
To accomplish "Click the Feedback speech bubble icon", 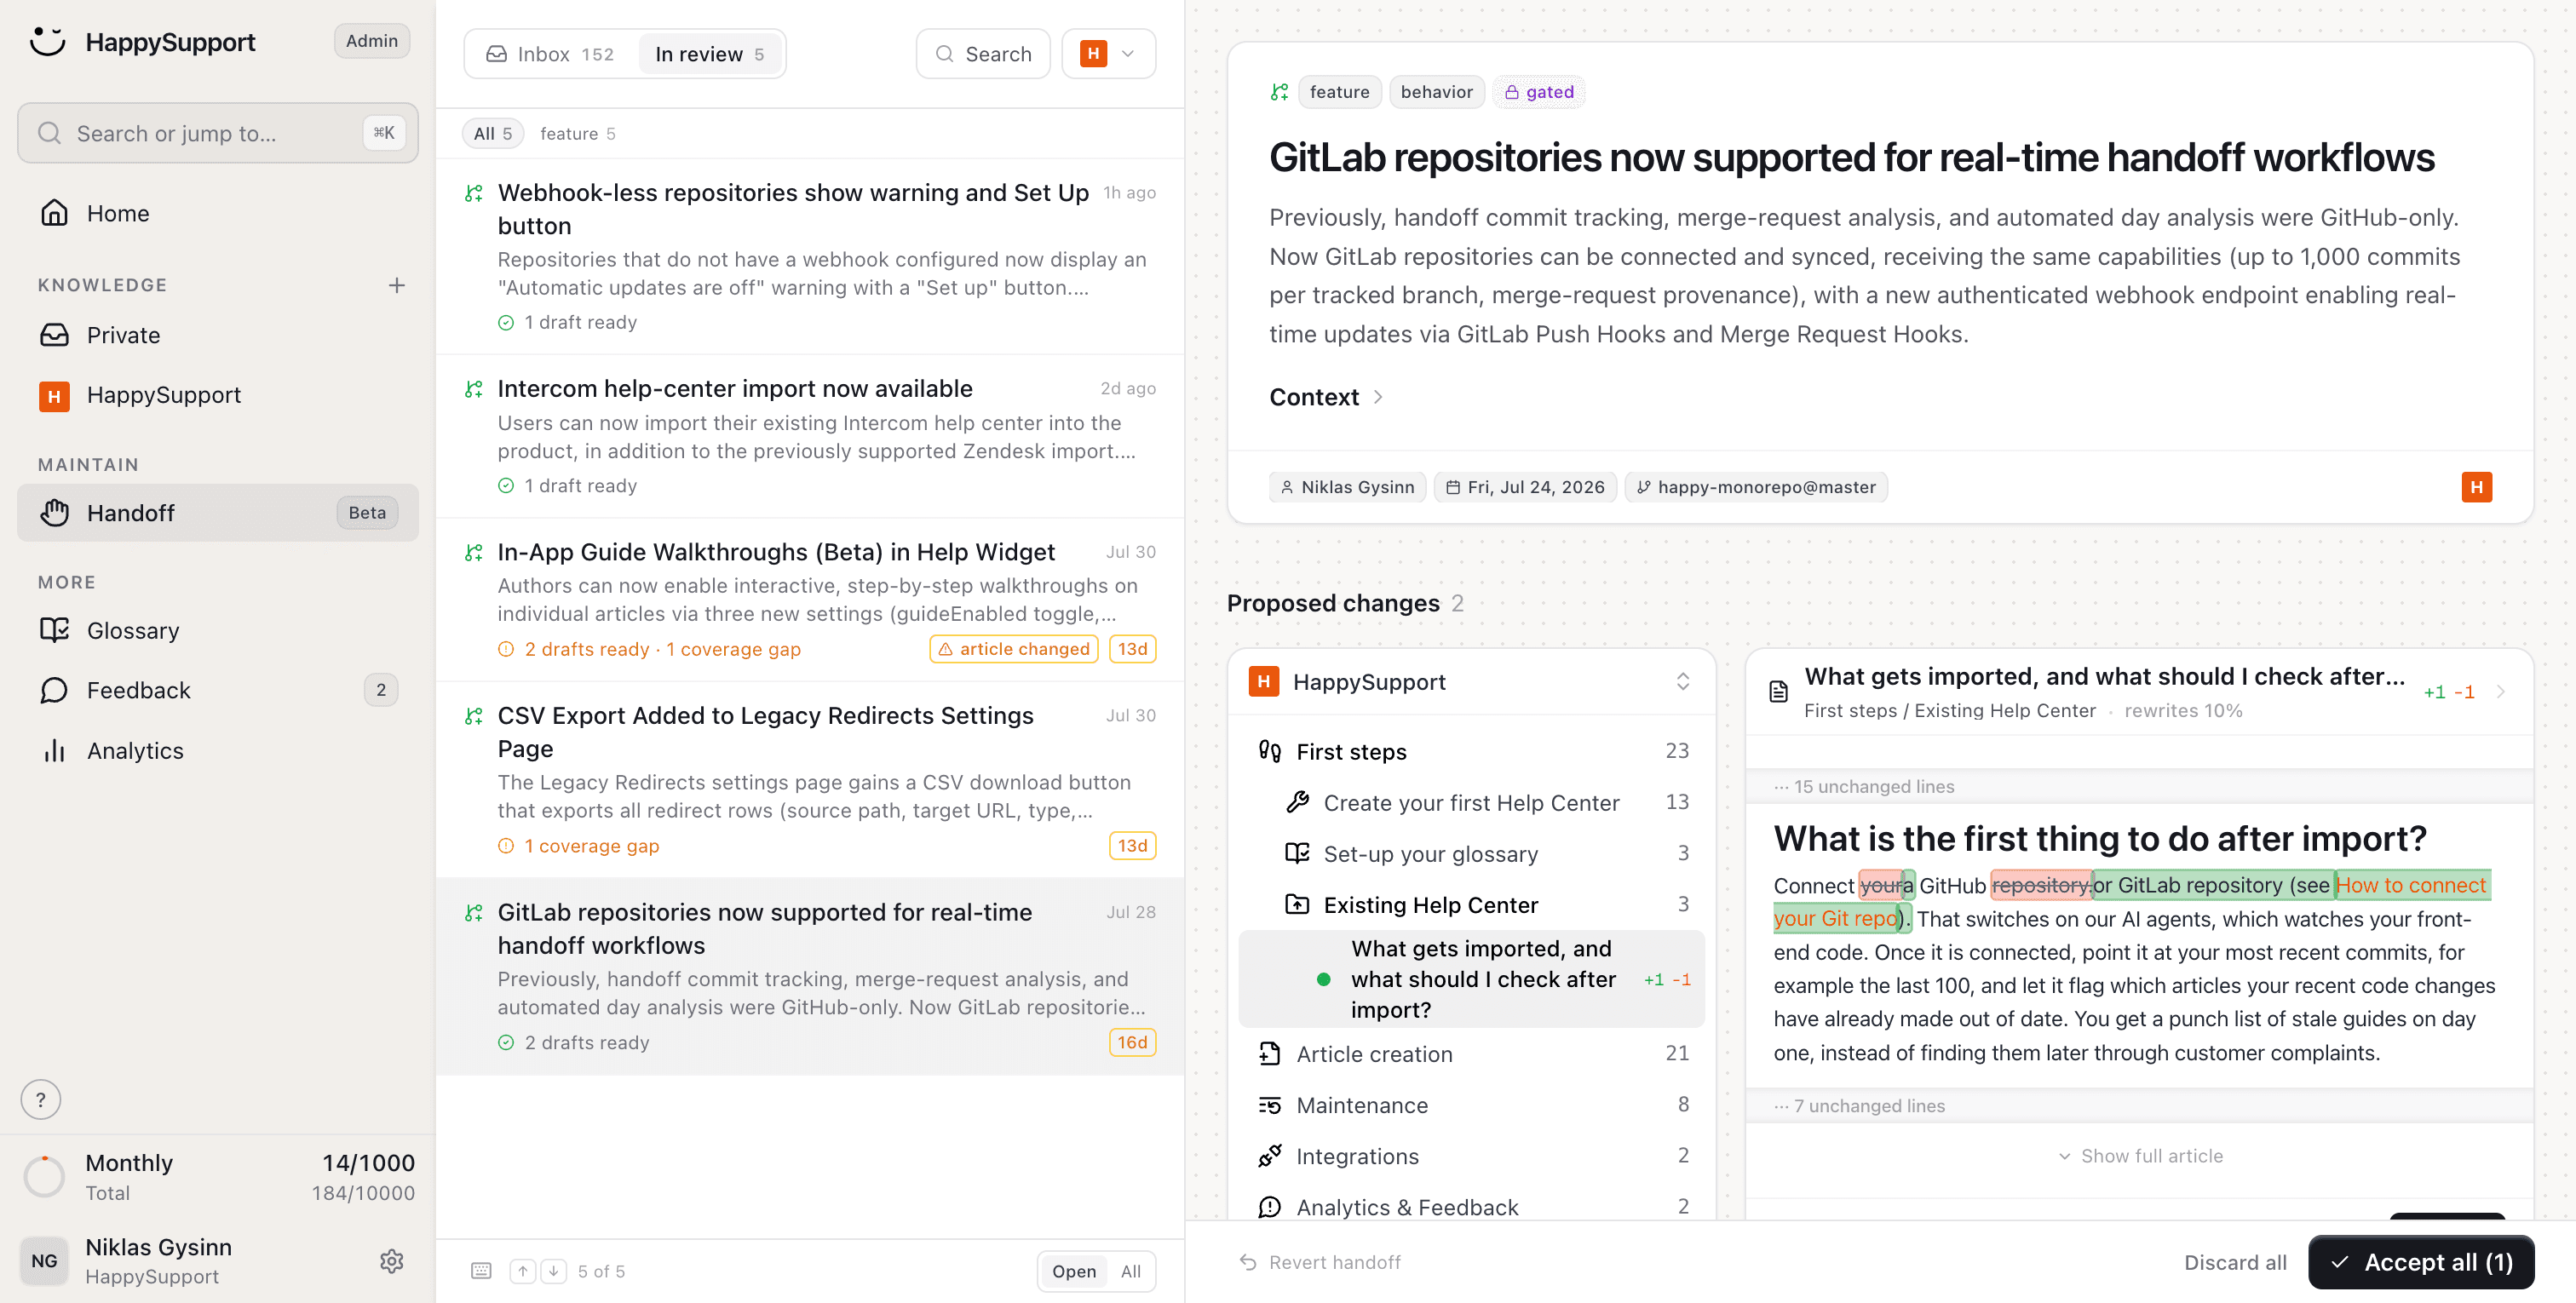I will coord(54,690).
